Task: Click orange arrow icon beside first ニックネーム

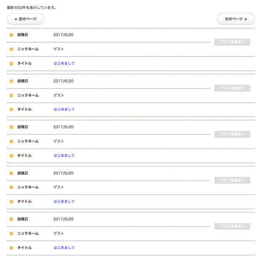Action: [x=11, y=49]
